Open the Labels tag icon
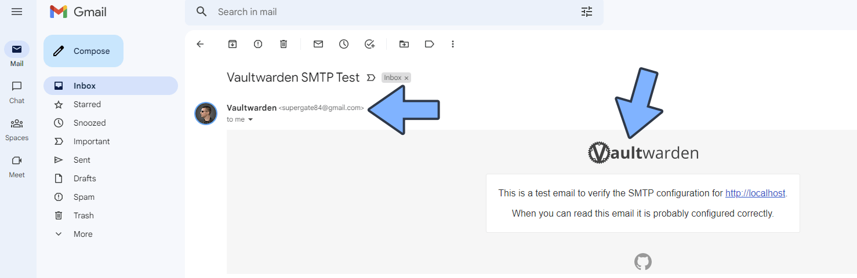This screenshot has height=278, width=857. (x=430, y=44)
